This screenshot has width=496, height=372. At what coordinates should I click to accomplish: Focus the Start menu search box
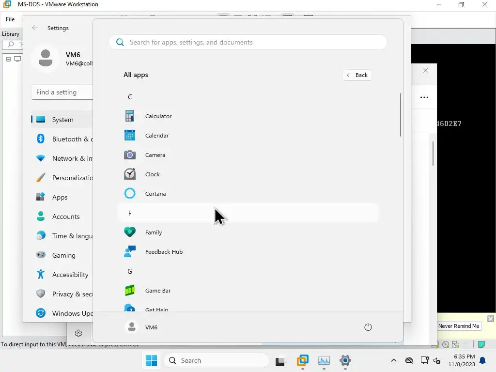click(x=248, y=42)
